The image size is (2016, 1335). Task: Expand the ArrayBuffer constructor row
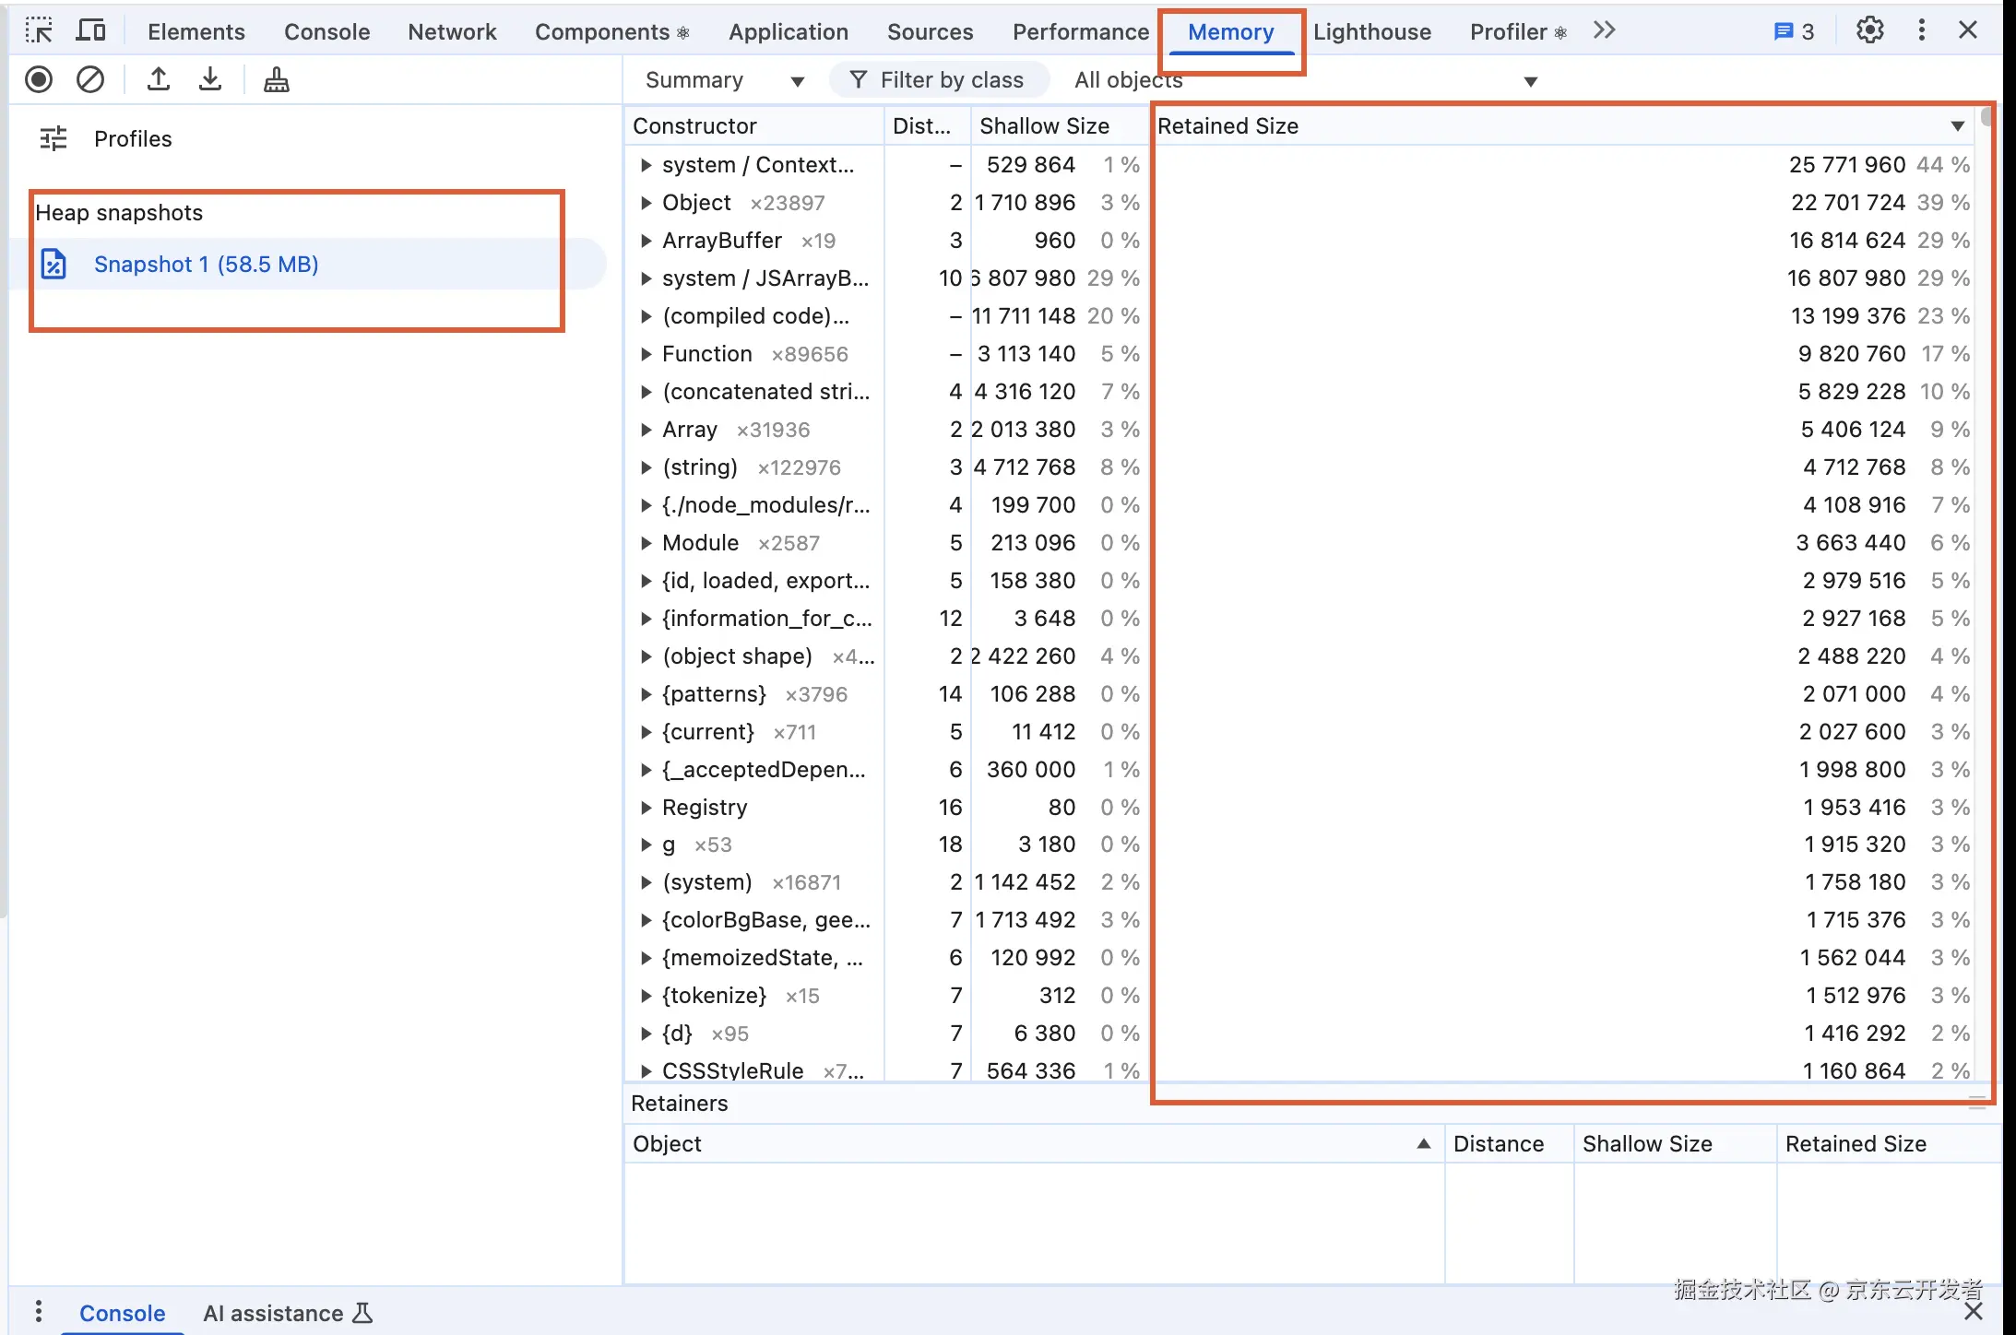coord(646,241)
